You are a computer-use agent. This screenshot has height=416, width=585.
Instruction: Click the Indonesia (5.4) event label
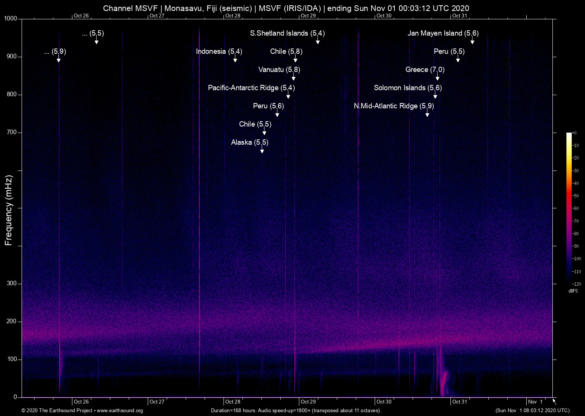(x=219, y=52)
